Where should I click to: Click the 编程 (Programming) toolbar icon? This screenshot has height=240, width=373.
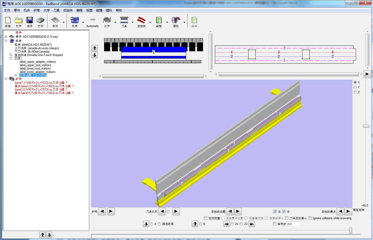[159, 20]
